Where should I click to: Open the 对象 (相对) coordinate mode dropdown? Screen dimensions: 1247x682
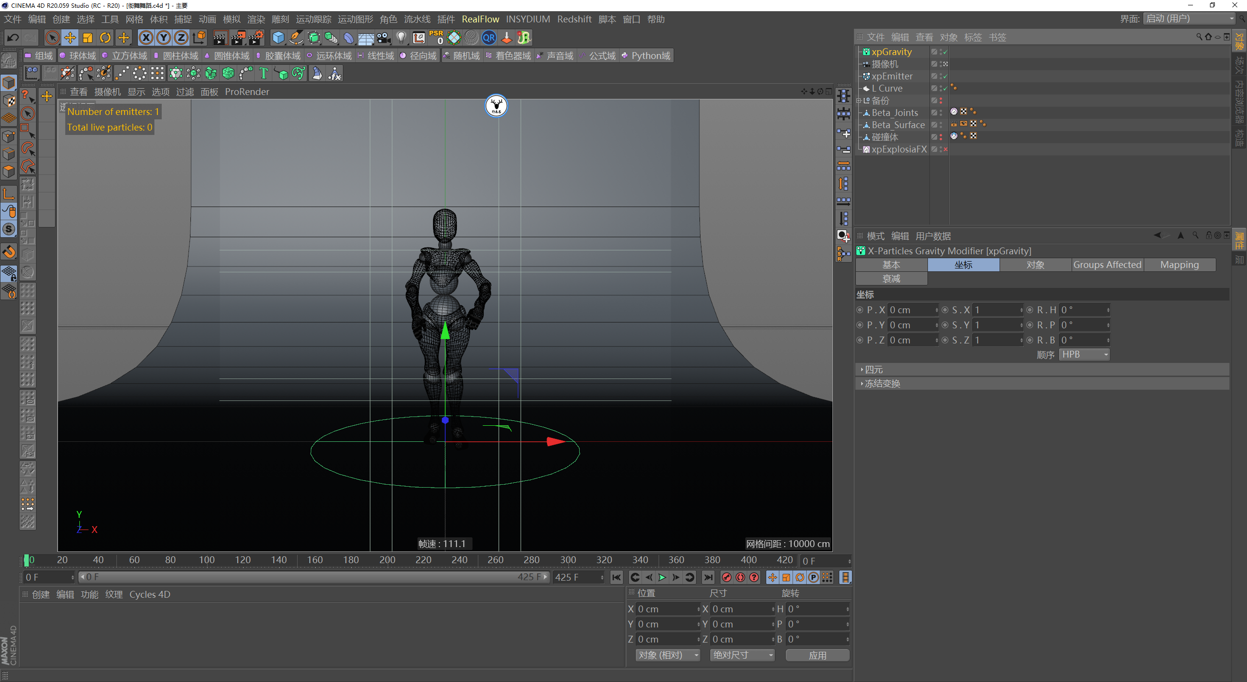point(667,655)
